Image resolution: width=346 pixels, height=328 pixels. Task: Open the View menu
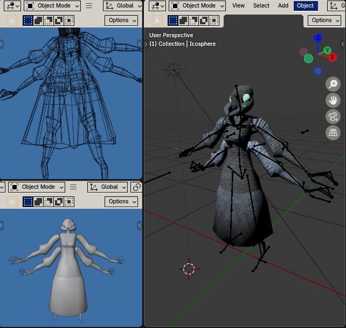click(x=238, y=6)
